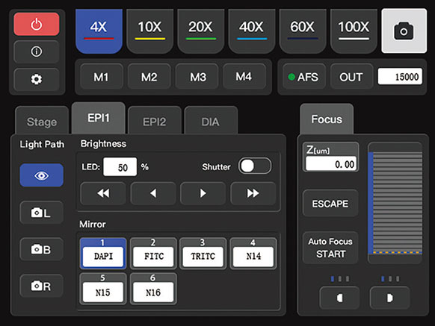This screenshot has width=435, height=326.
Task: Start Auto Focus
Action: coord(330,248)
